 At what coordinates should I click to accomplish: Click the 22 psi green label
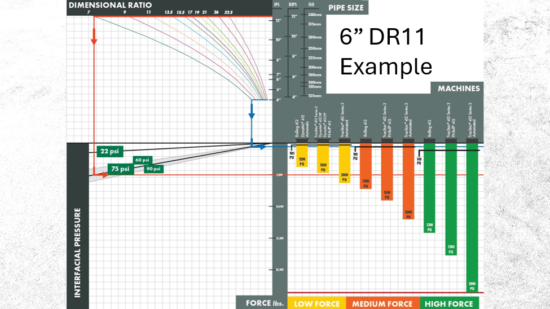[110, 151]
